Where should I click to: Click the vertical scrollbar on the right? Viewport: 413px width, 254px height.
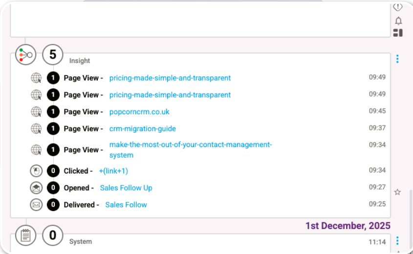click(x=411, y=218)
